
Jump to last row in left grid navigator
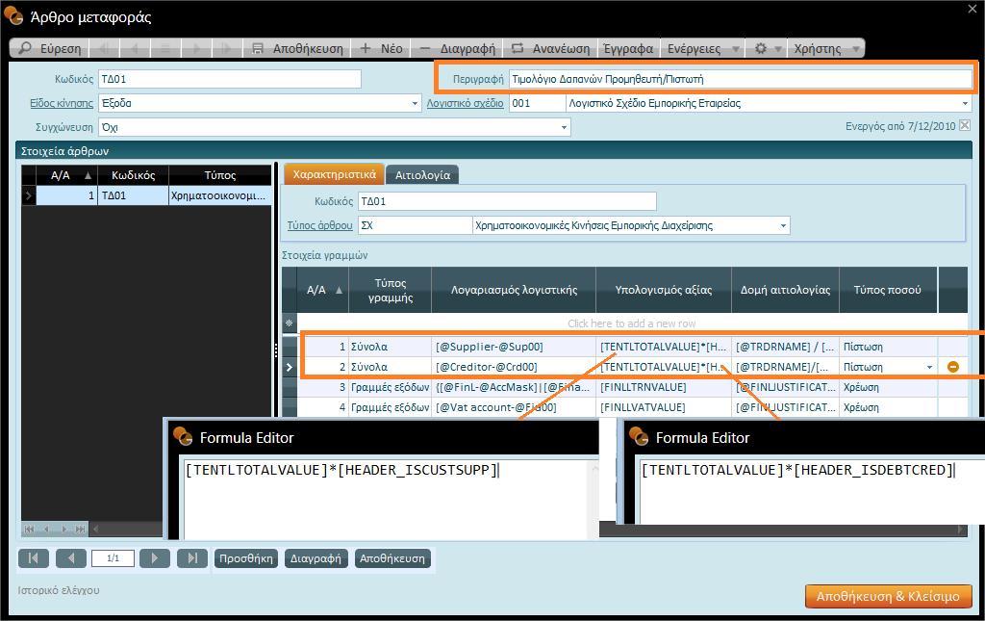[x=81, y=530]
